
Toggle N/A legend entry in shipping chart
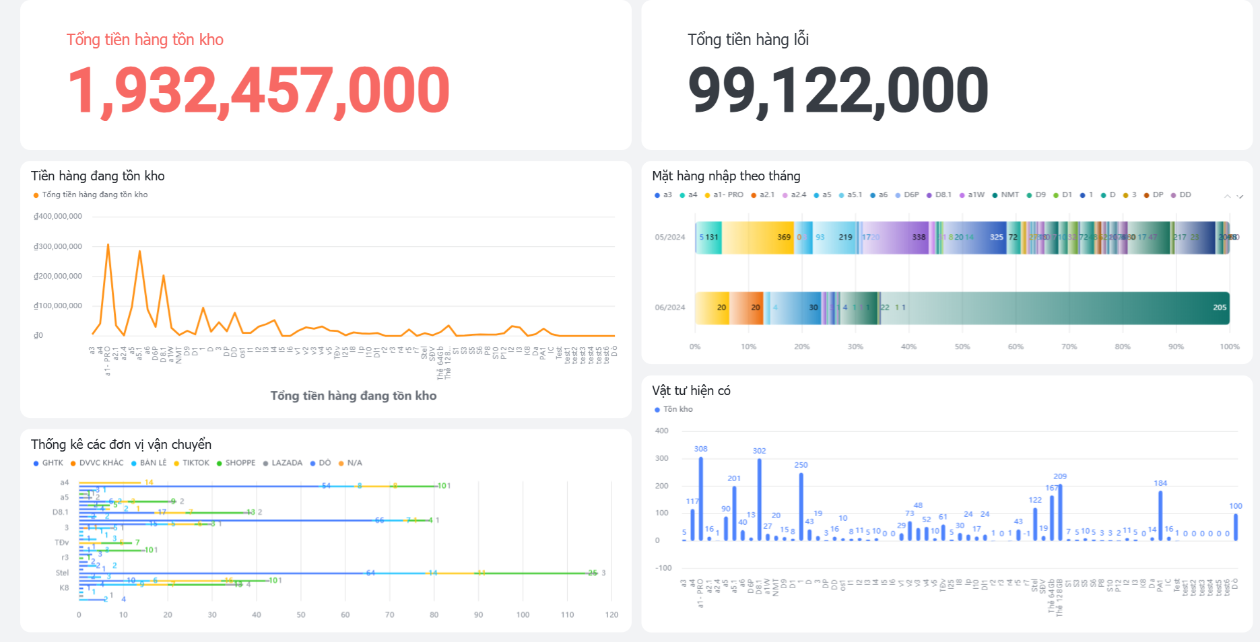(x=350, y=463)
